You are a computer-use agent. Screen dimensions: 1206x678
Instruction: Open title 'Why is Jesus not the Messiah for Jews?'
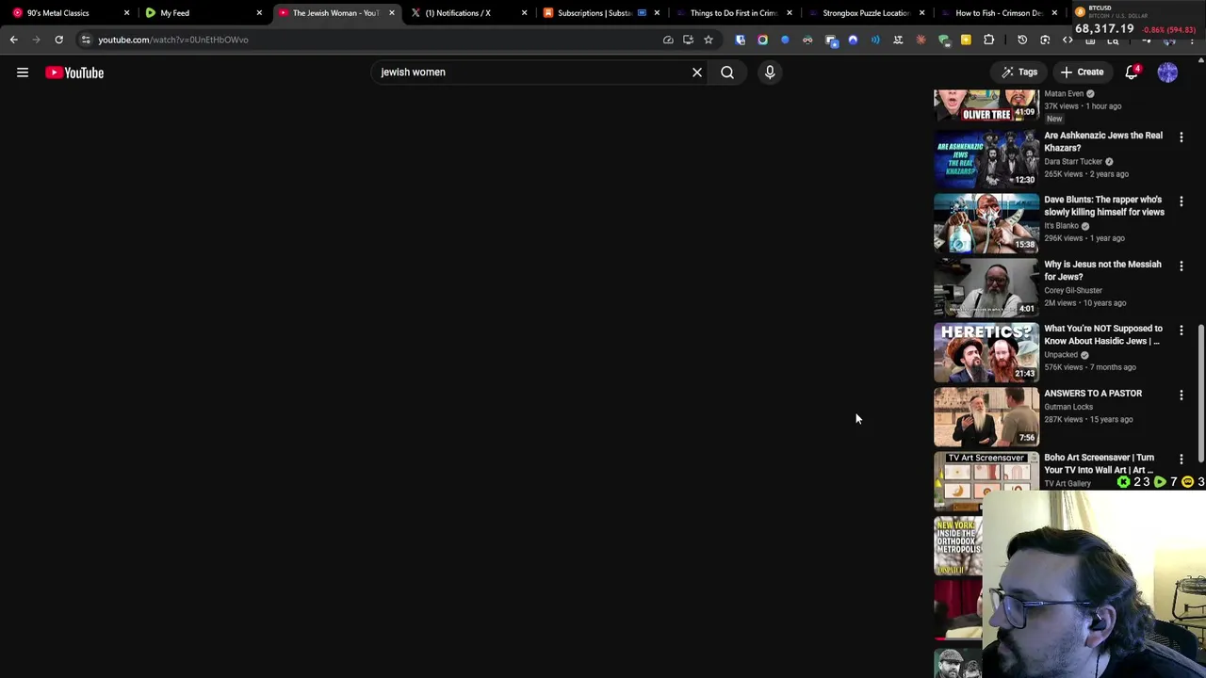[x=1102, y=270]
